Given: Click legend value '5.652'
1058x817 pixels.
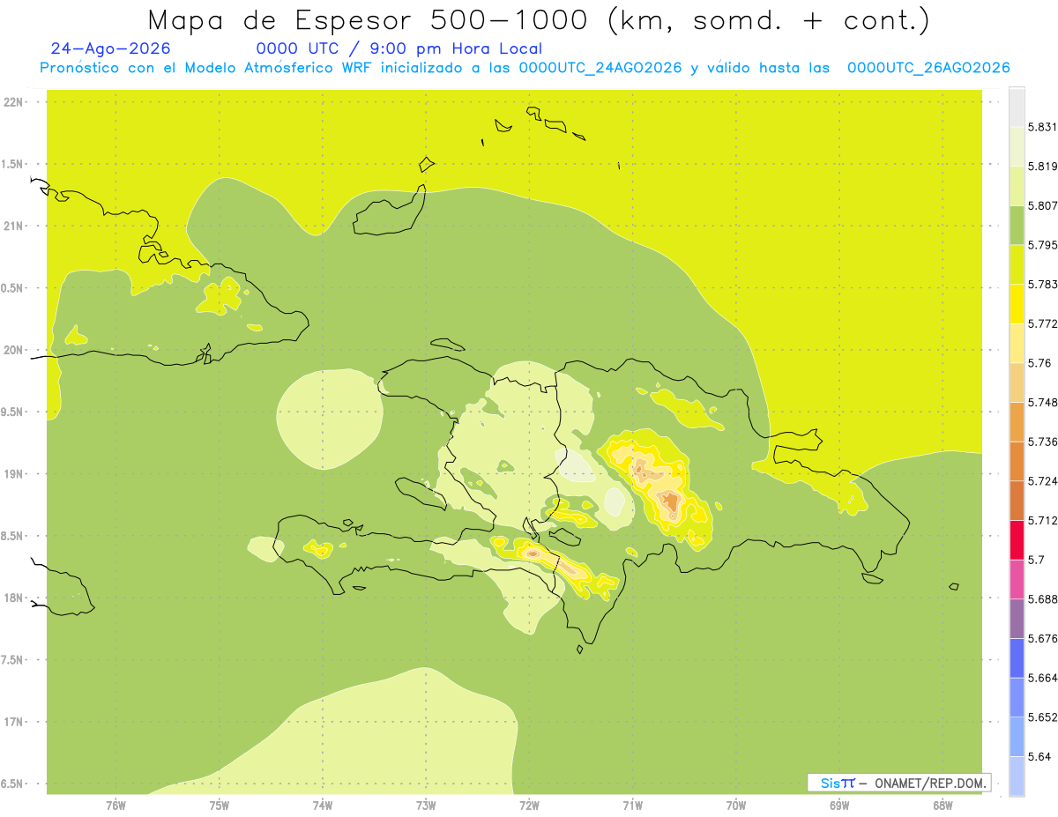Looking at the screenshot, I should point(1043,717).
